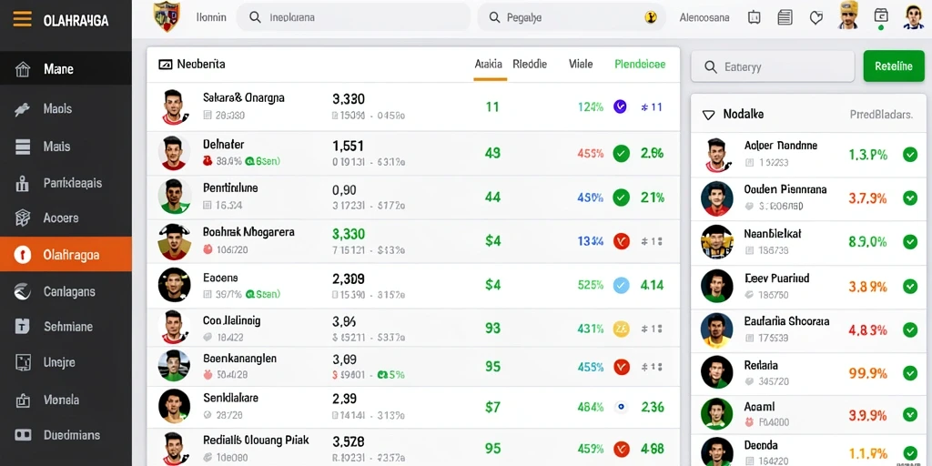Click the yellow circle on Con Jlalinoig row
The height and width of the screenshot is (466, 932).
coord(621,328)
